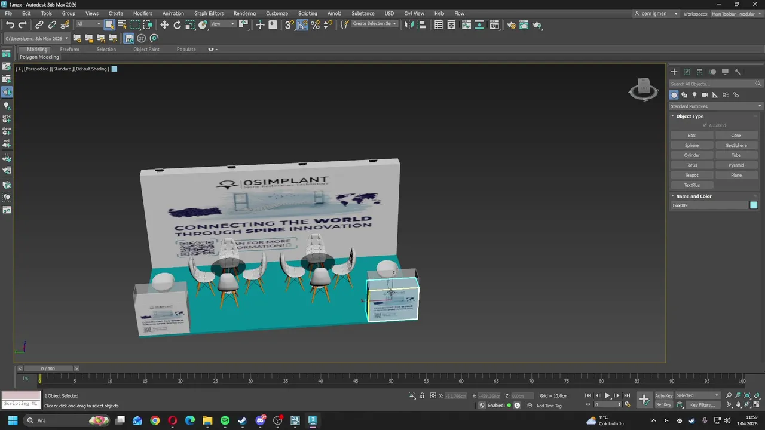Toggle the 3D Snaps button

pos(289,24)
